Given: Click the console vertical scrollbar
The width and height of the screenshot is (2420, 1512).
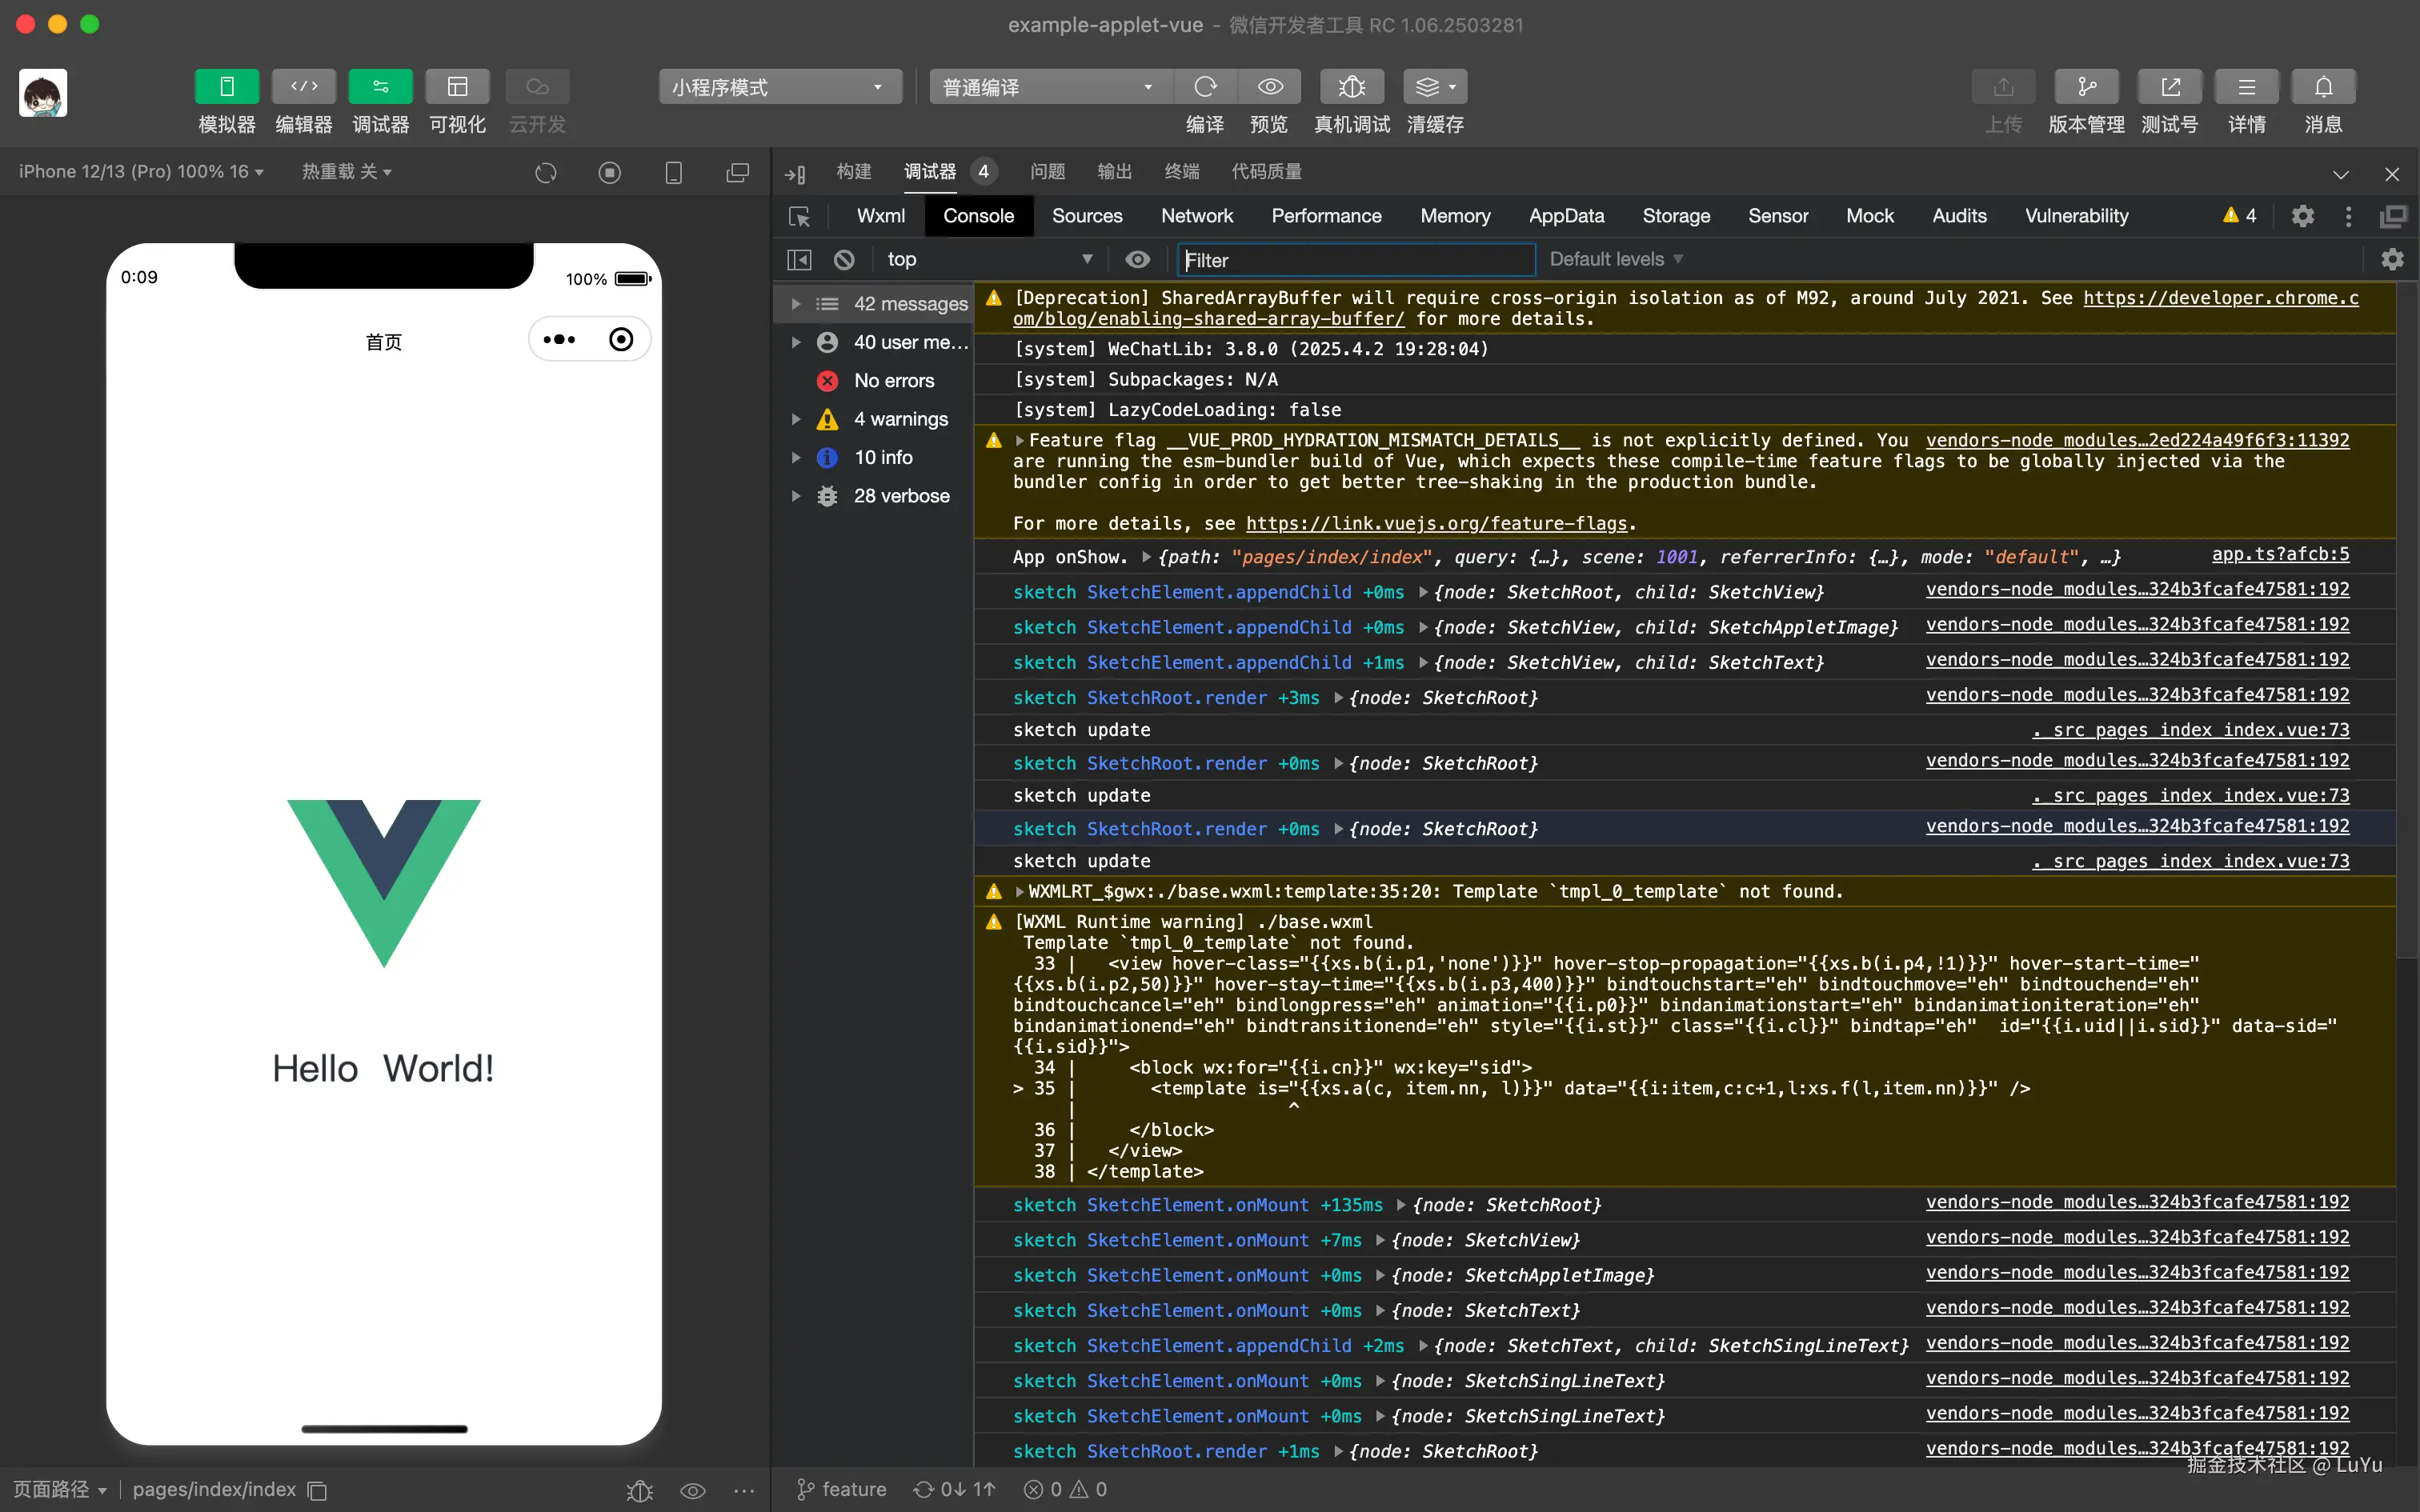Looking at the screenshot, I should coord(2406,620).
